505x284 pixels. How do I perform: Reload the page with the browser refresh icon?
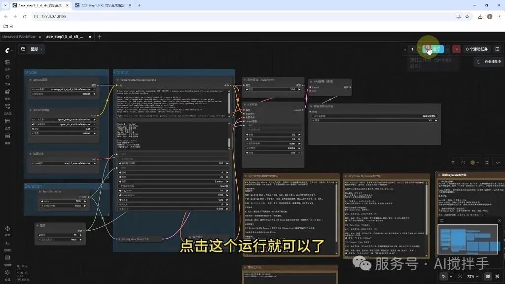coord(25,16)
